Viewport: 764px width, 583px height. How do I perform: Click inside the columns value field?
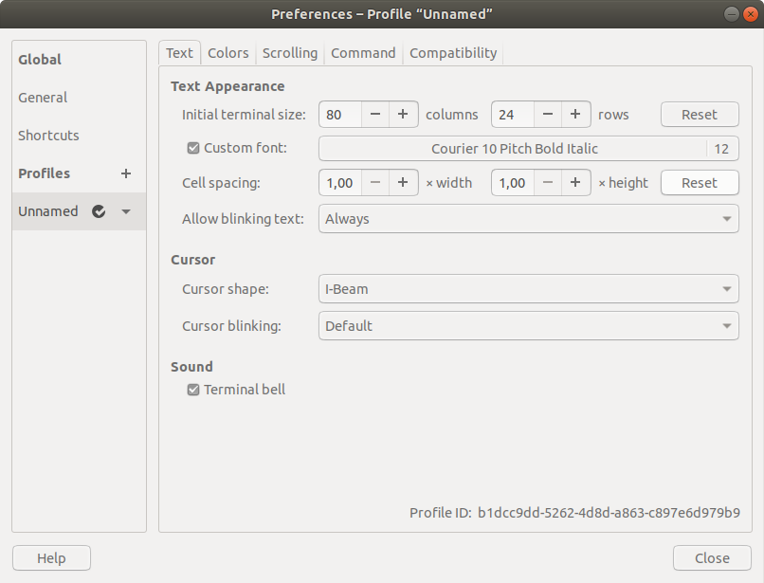[338, 114]
